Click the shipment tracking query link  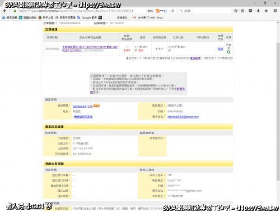(x=195, y=58)
